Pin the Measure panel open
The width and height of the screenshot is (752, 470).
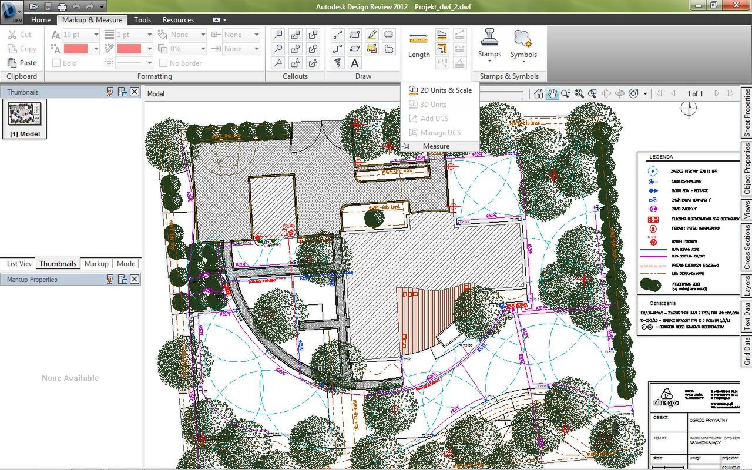(406, 146)
